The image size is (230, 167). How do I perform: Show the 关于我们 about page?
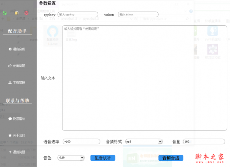(x=17, y=135)
